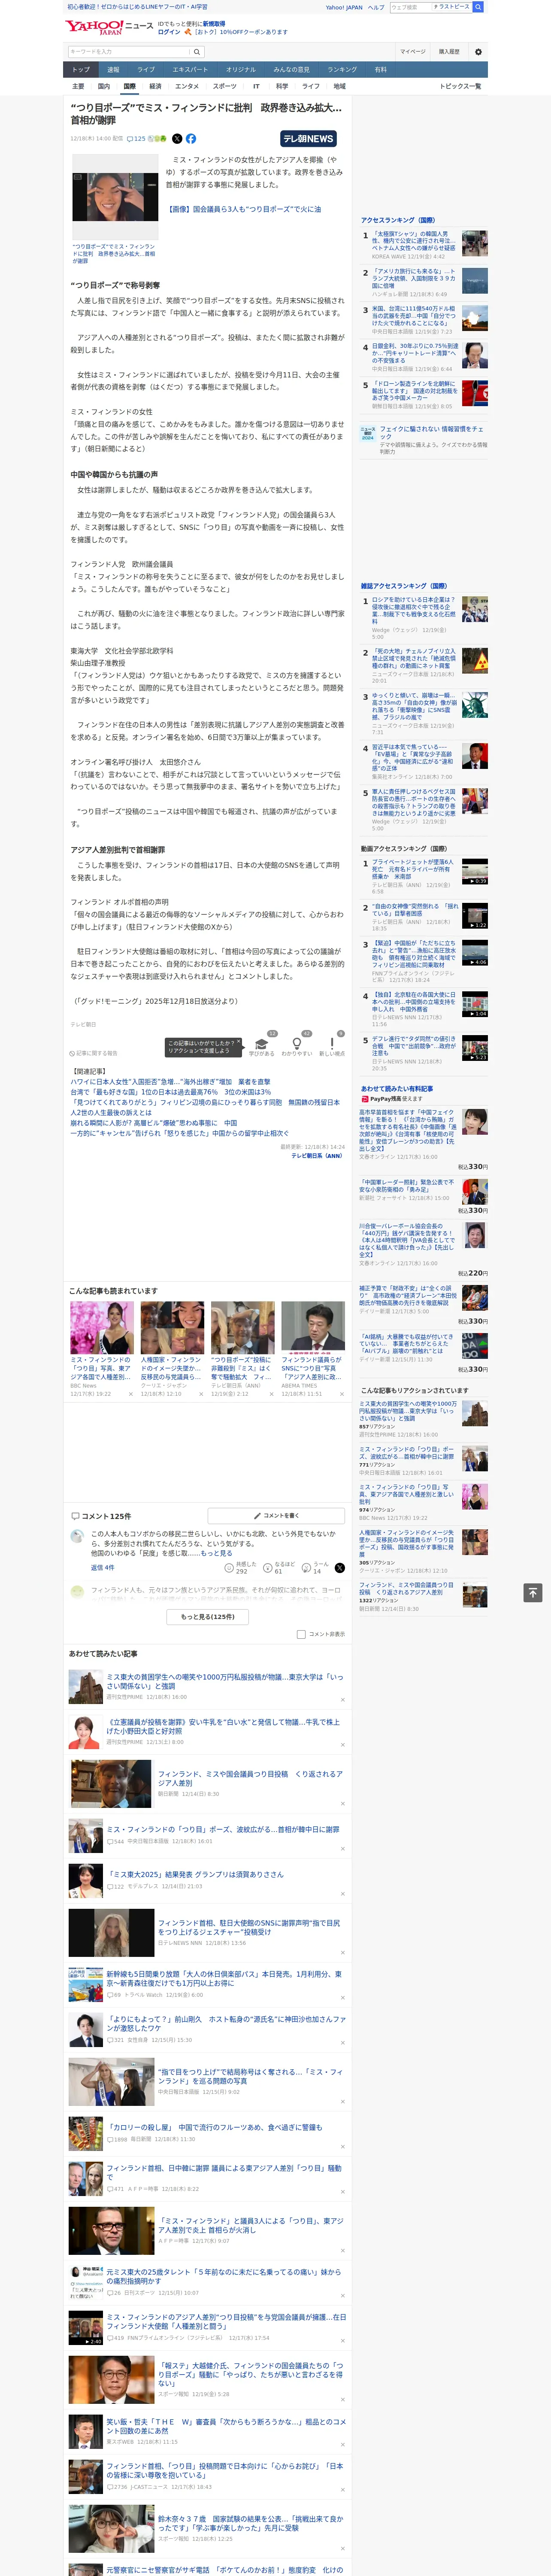551x2576 pixels.
Task: Open article 「カロリーの殺し屋」中国で流行
Action: [214, 2127]
